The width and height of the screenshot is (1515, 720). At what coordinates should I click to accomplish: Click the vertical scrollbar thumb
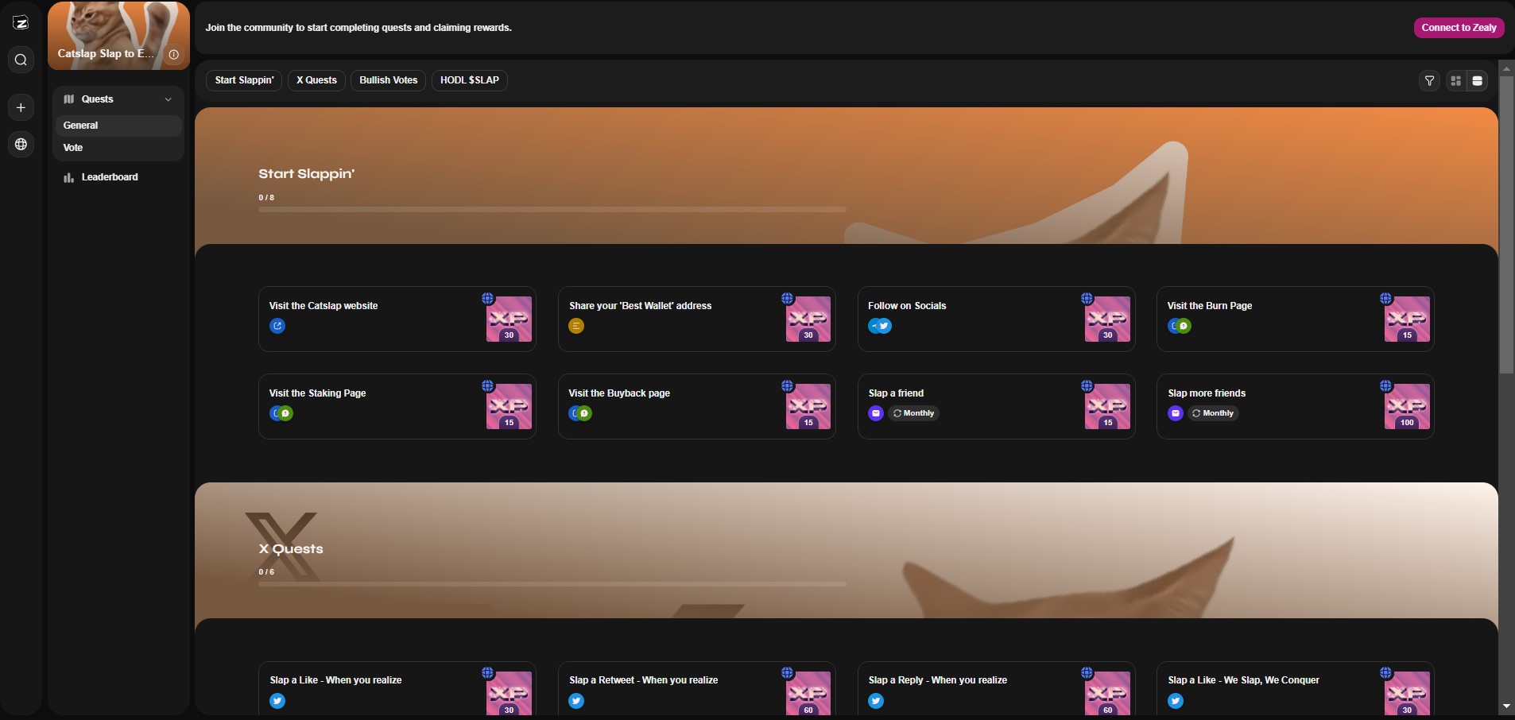[1506, 225]
